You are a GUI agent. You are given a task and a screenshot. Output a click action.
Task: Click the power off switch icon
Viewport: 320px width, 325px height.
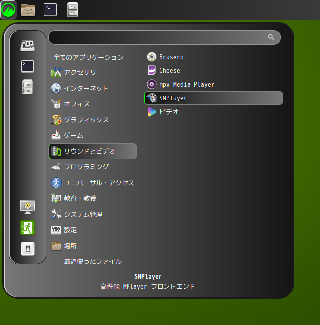(x=28, y=249)
